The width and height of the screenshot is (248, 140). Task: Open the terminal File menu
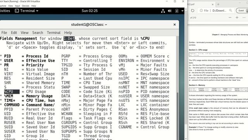(4, 33)
